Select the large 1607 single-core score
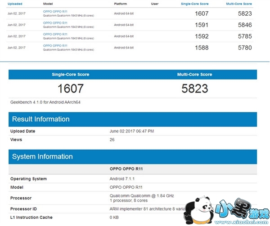This screenshot has width=270, height=226. tap(70, 89)
